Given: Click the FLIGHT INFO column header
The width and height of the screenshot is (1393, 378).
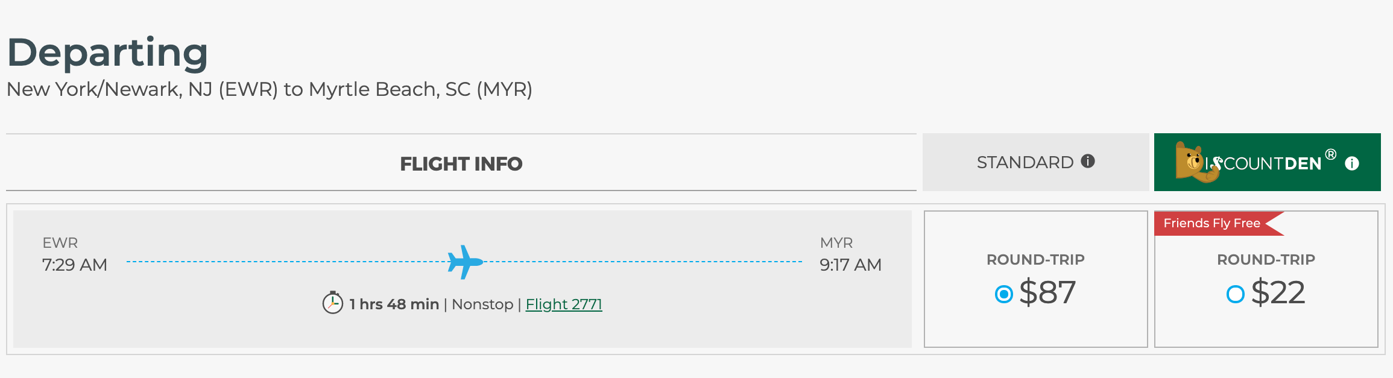Looking at the screenshot, I should [461, 164].
